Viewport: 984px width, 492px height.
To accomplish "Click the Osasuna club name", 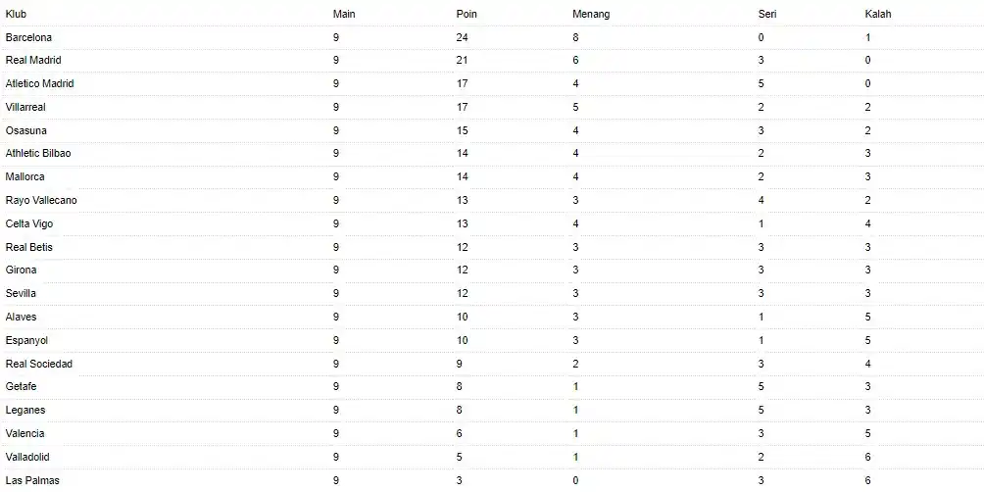I will coord(26,130).
